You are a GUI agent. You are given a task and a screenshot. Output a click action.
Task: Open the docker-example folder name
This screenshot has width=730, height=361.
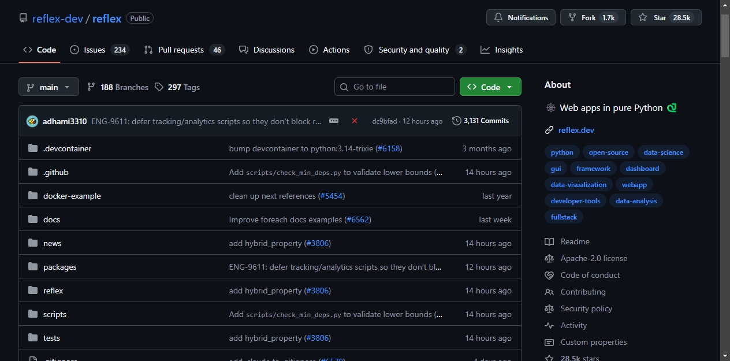pos(72,196)
